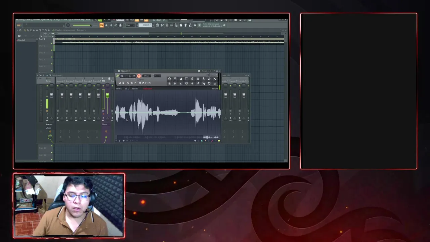Click the Edison magnifier zoom icon
Screen dimensions: 430x242
coord(149,83)
